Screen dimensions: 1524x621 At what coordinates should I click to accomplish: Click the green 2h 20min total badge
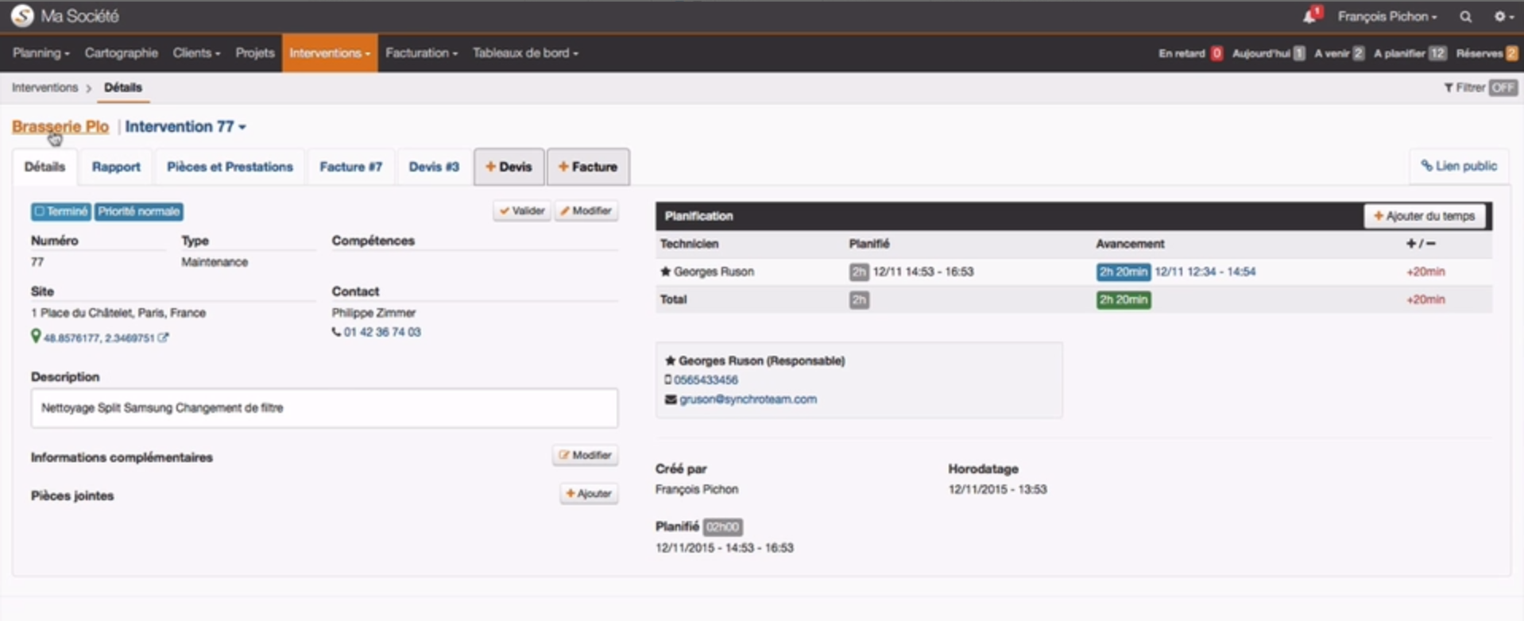tap(1123, 299)
